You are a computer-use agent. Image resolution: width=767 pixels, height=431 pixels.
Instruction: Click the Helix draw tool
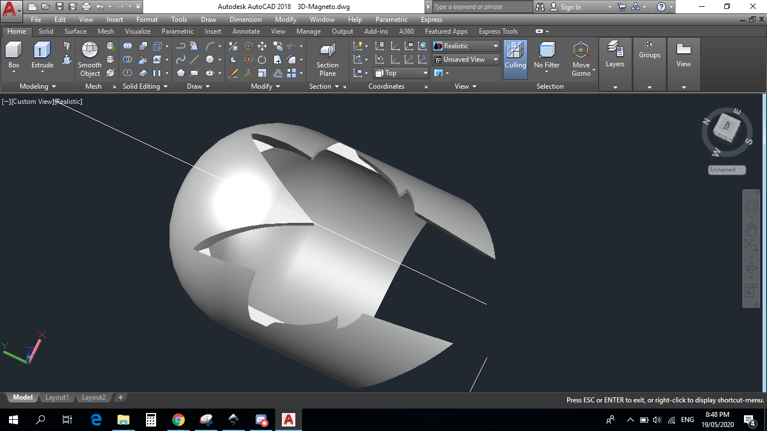tap(194, 46)
